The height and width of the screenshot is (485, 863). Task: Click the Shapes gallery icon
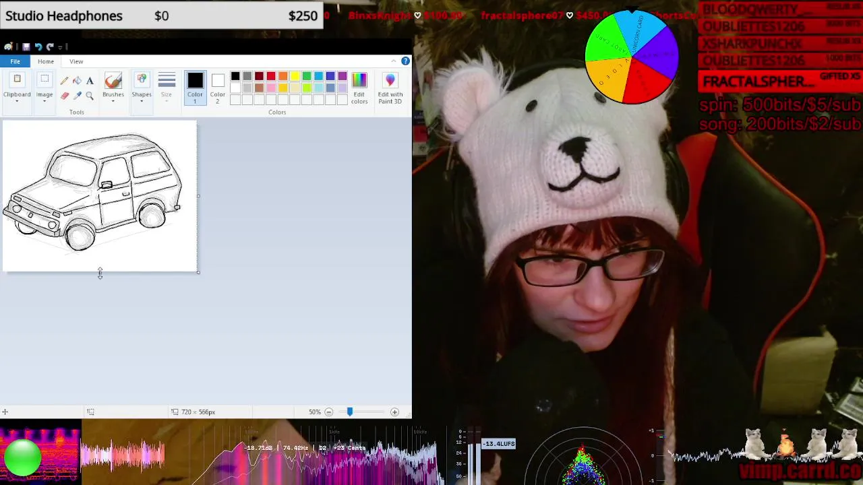[142, 80]
